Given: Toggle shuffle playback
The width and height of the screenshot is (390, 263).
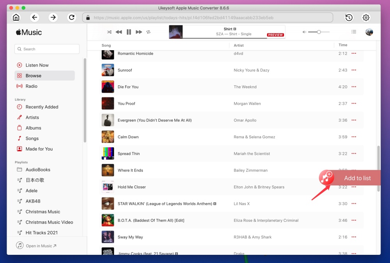Looking at the screenshot, I should point(109,32).
